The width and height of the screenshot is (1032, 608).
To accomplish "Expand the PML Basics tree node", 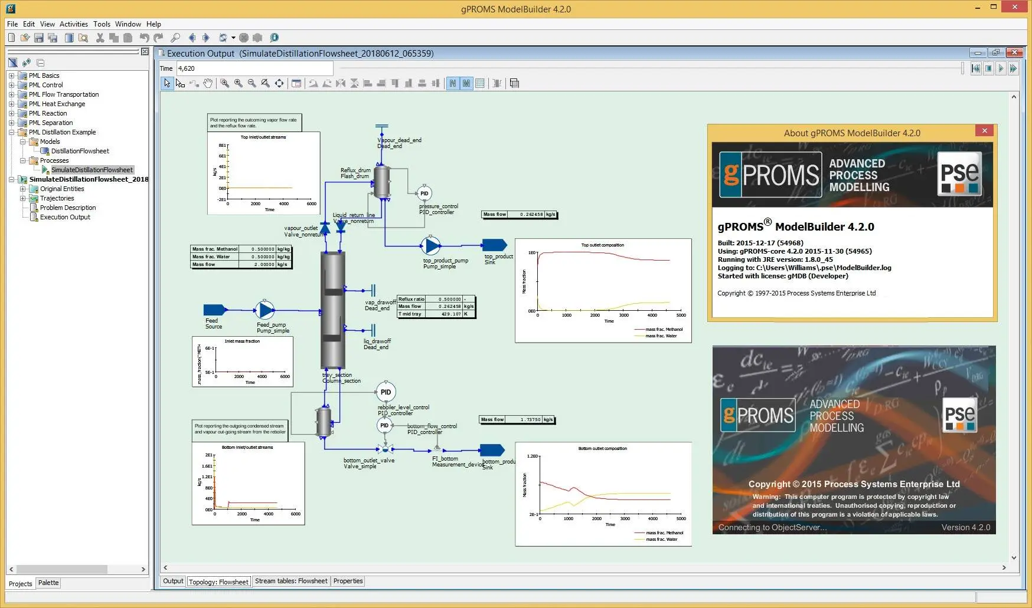I will [x=11, y=75].
